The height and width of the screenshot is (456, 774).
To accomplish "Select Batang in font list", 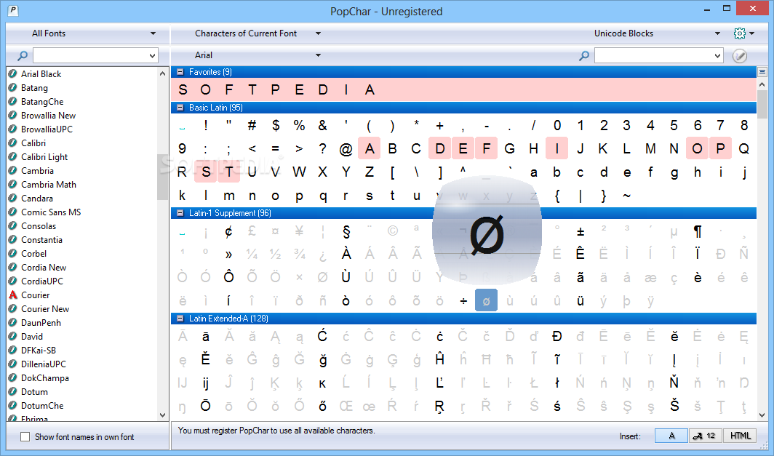I will coord(34,88).
